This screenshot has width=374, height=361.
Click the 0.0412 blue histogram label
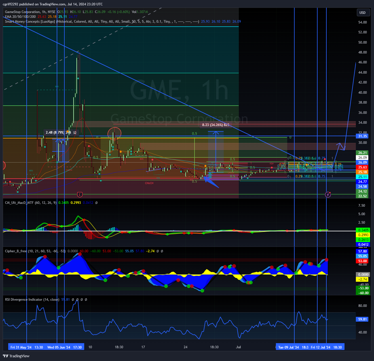click(363, 245)
